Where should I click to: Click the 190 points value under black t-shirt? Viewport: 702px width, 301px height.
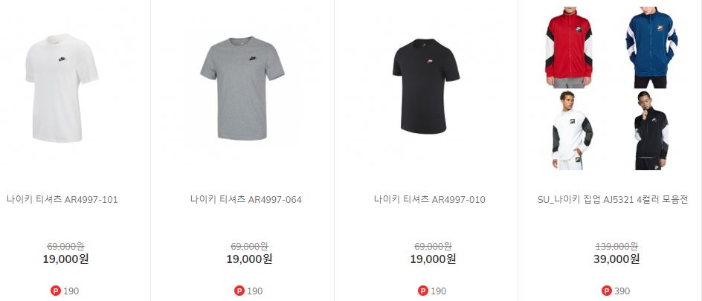438,291
